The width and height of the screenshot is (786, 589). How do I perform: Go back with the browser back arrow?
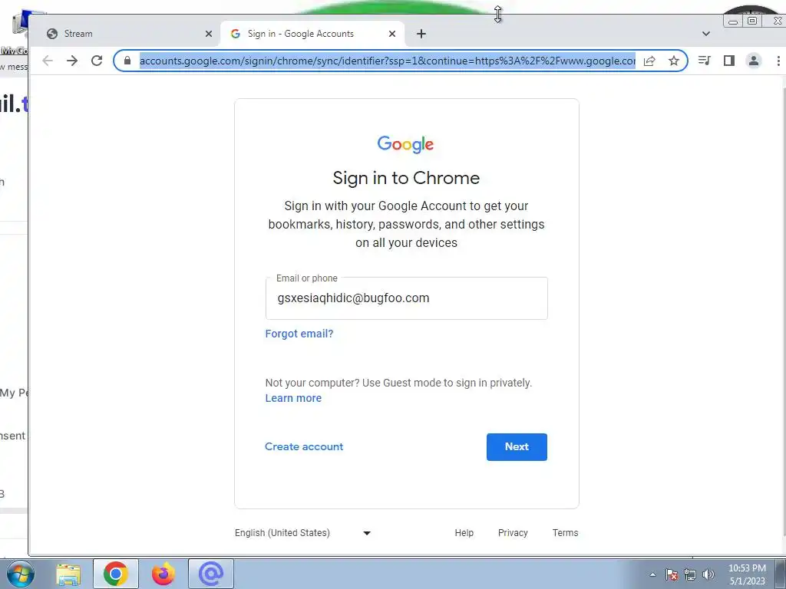(48, 61)
